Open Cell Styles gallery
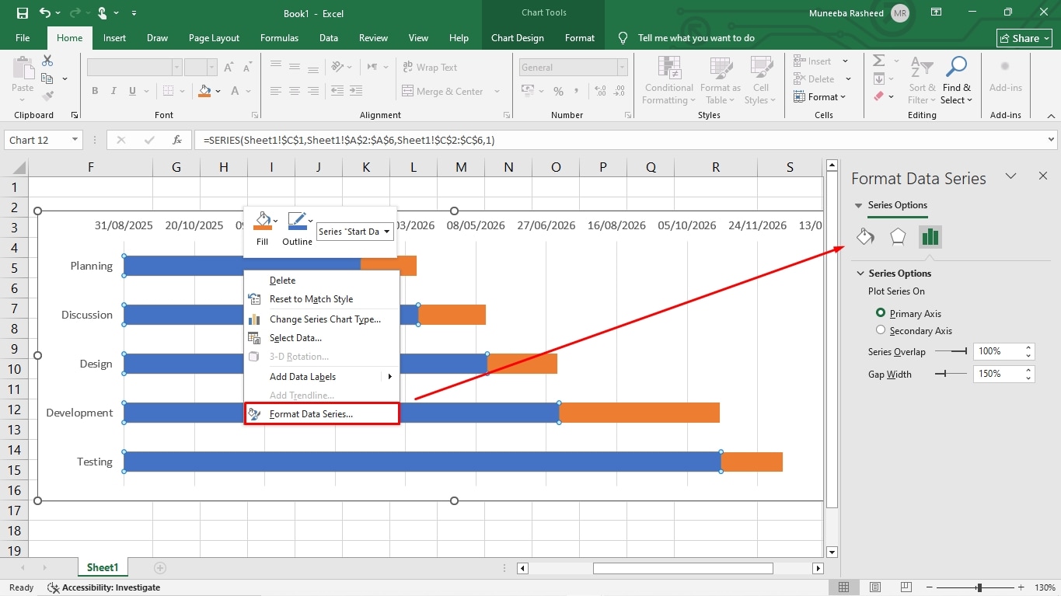Viewport: 1061px width, 596px height. coord(760,80)
